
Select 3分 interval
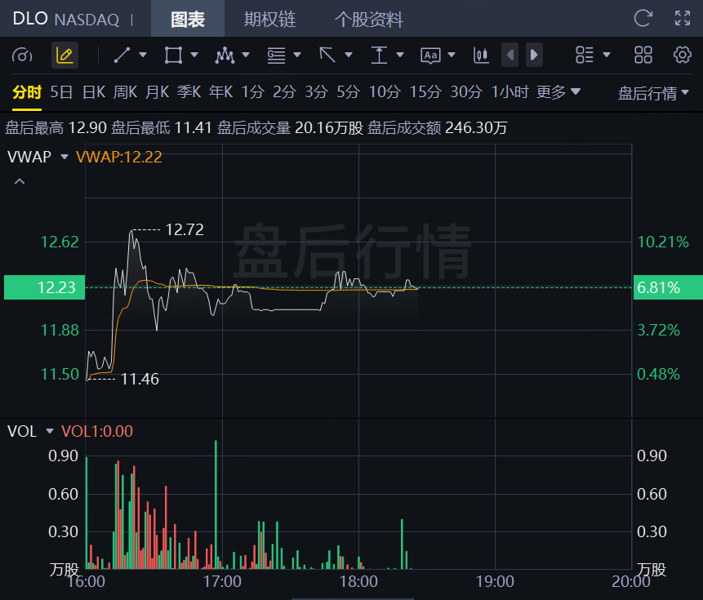pos(316,92)
